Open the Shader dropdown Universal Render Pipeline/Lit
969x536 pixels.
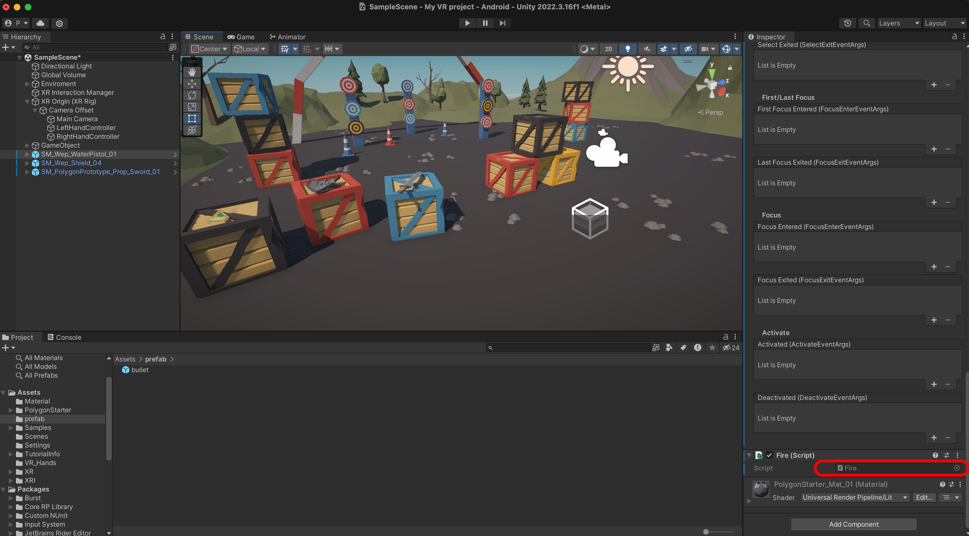click(x=854, y=497)
